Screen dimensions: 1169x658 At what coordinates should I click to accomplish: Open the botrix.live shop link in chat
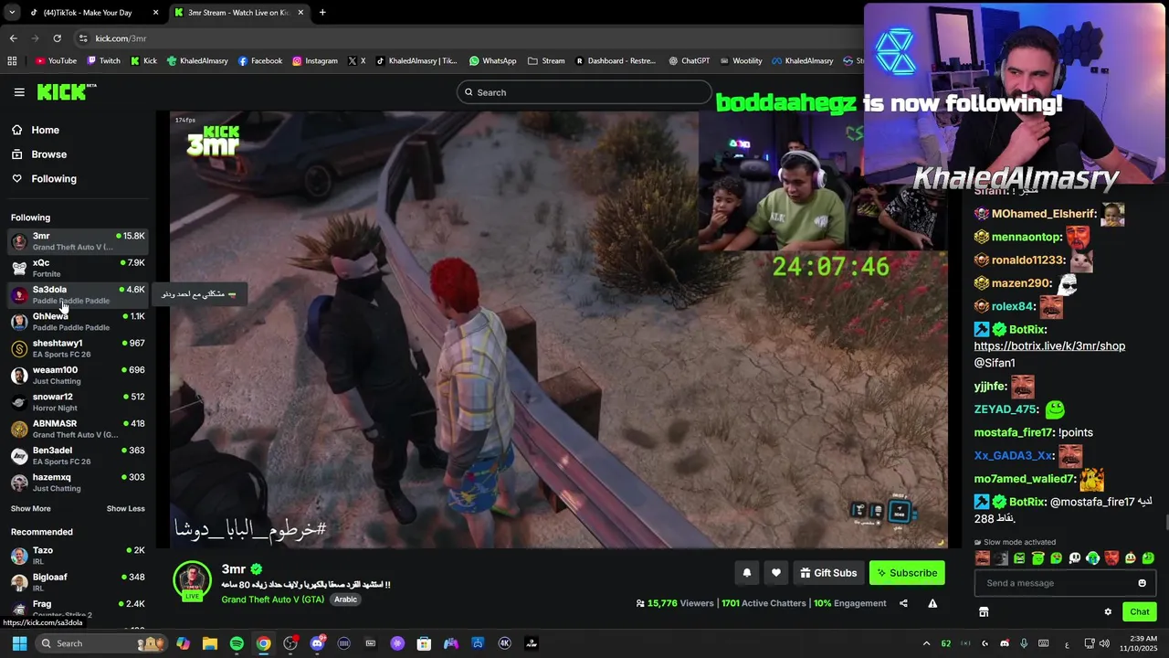pyautogui.click(x=1049, y=346)
